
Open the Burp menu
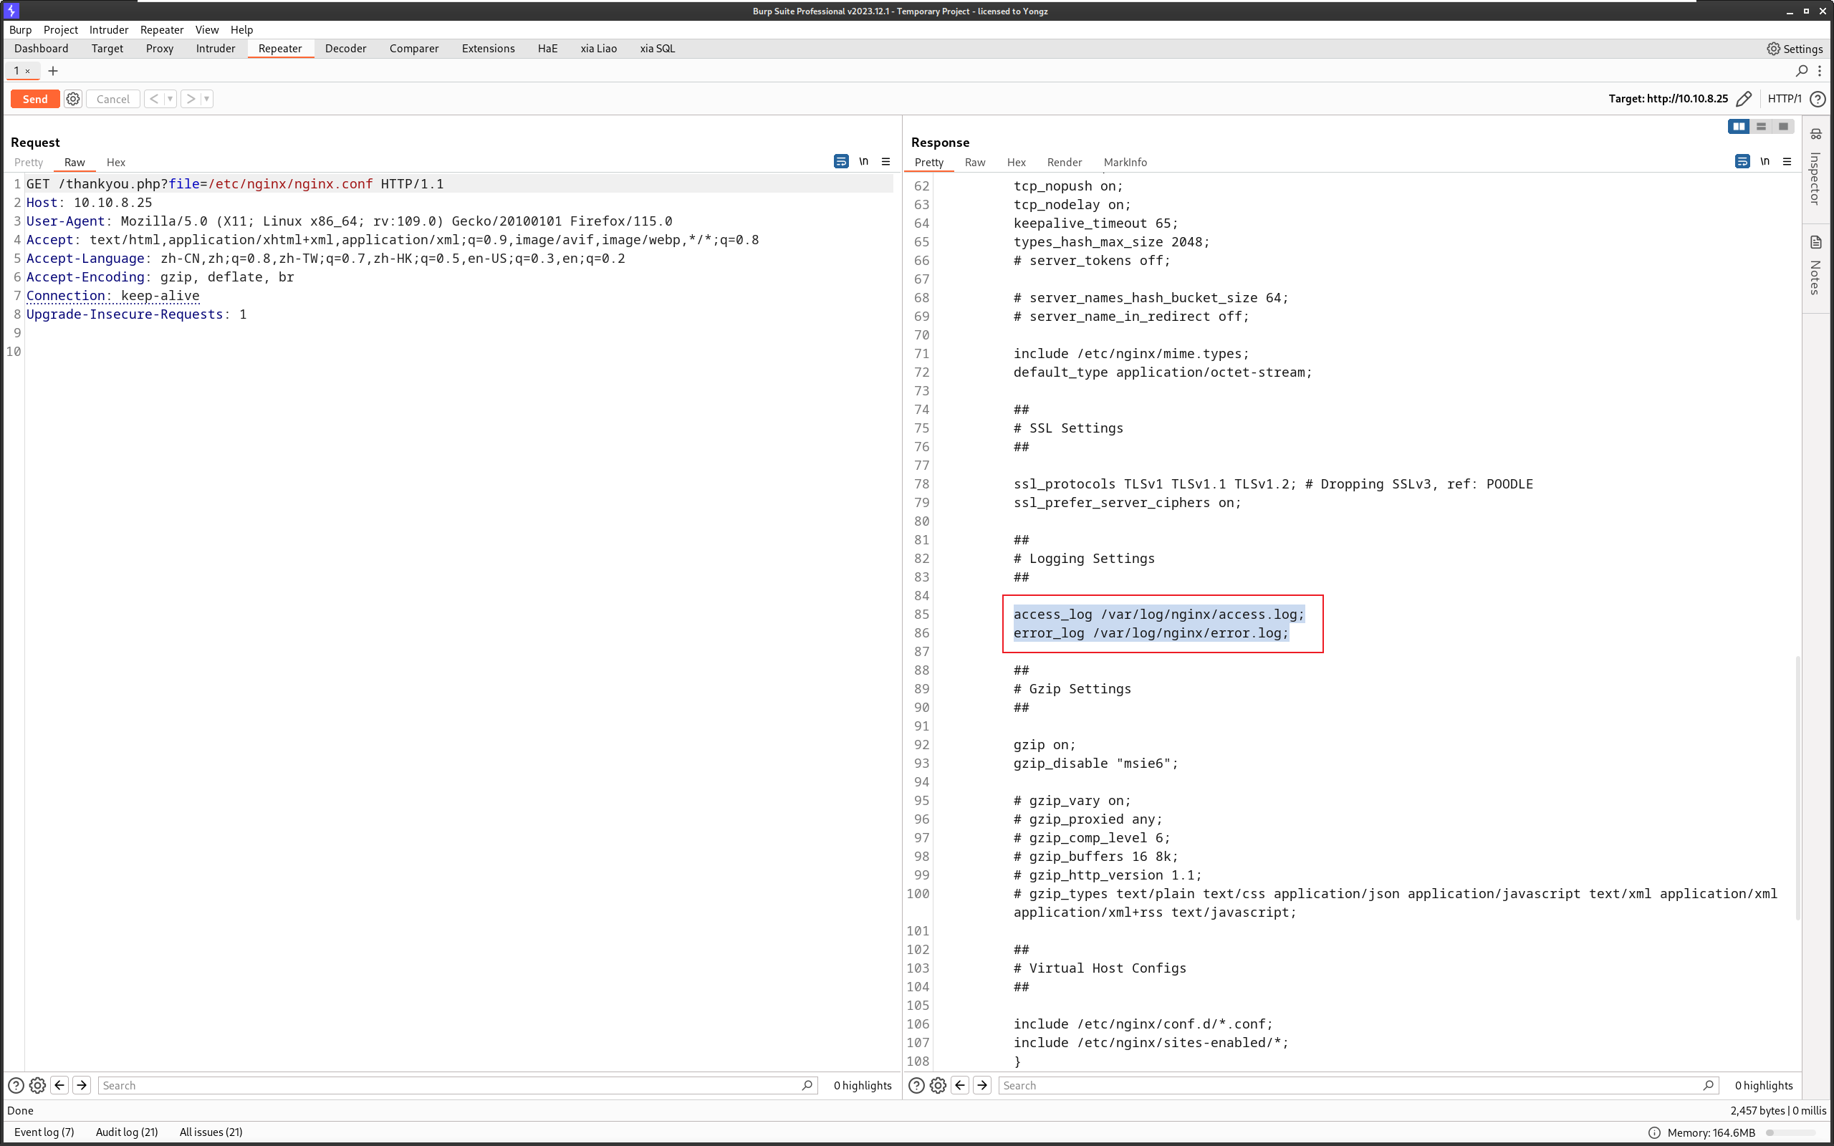pyautogui.click(x=21, y=30)
